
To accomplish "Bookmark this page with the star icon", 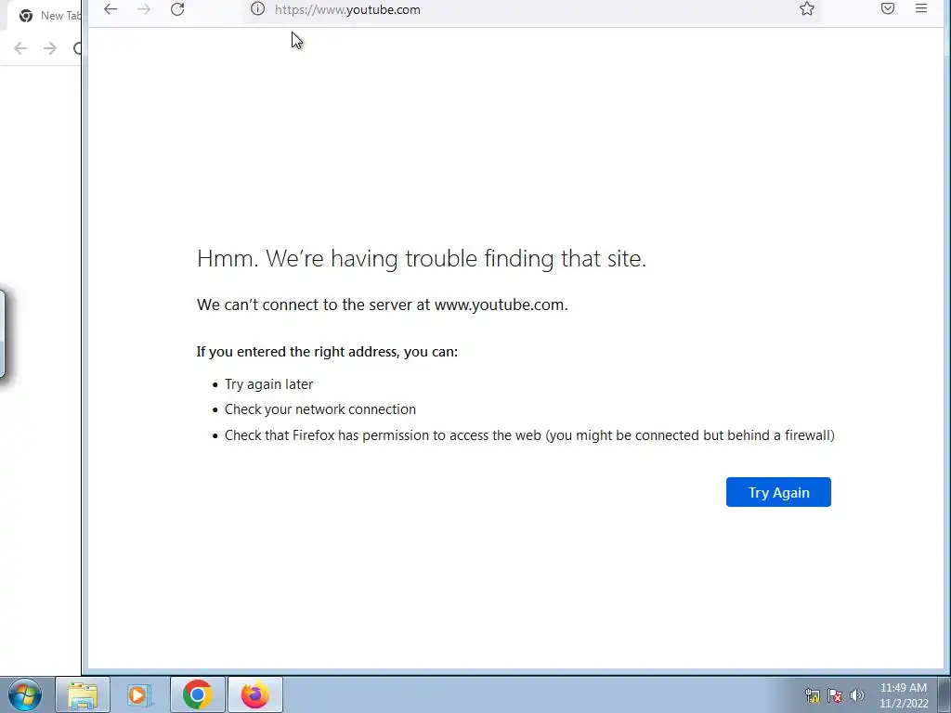I will (x=807, y=9).
